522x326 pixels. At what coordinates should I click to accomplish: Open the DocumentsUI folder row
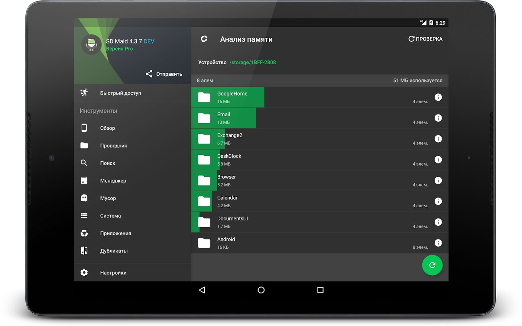pos(320,222)
